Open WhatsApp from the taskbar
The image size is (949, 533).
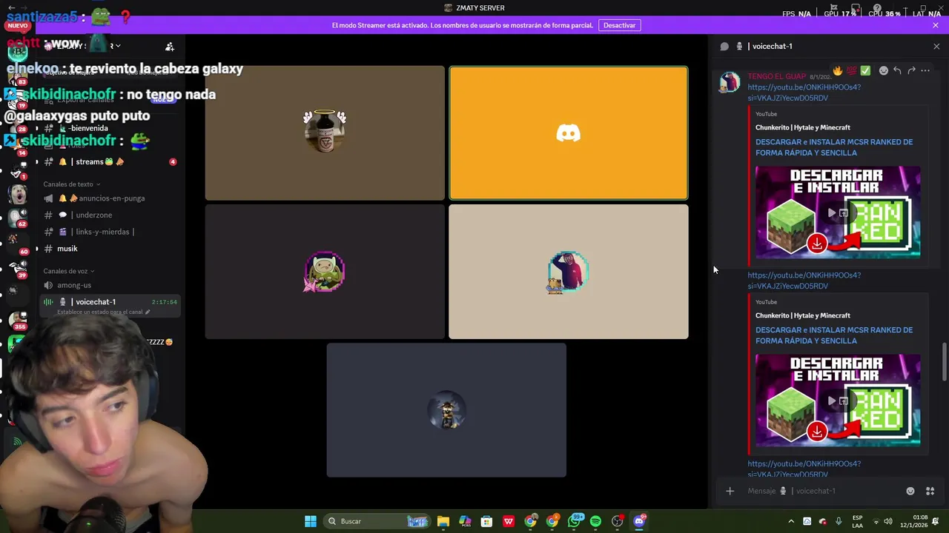click(x=574, y=521)
